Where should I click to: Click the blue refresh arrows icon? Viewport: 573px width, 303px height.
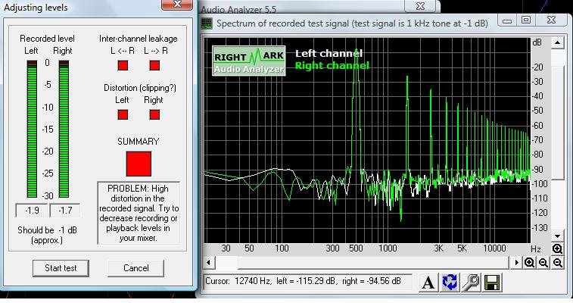(450, 282)
